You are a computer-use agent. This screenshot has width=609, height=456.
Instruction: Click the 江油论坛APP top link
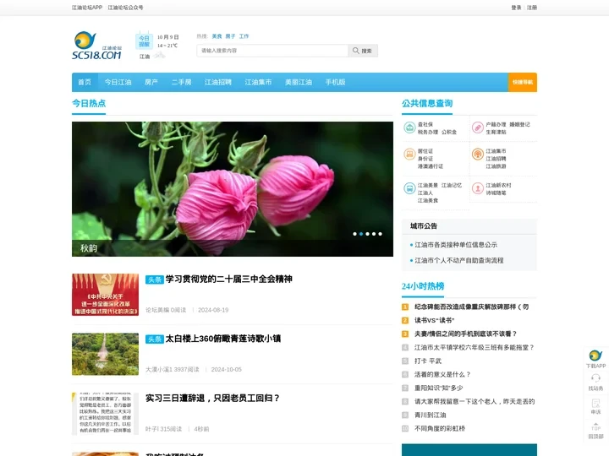(x=87, y=8)
